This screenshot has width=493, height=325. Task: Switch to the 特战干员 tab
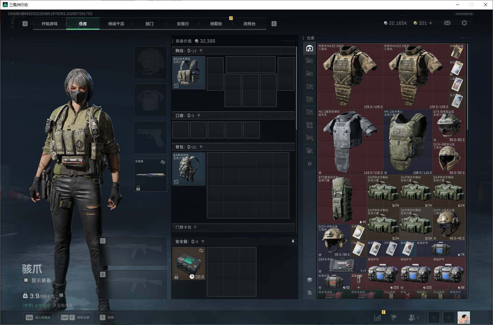(116, 24)
